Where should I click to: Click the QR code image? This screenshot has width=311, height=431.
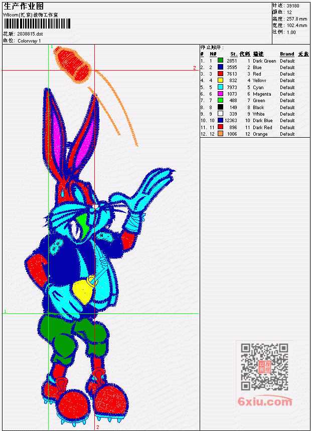264,366
